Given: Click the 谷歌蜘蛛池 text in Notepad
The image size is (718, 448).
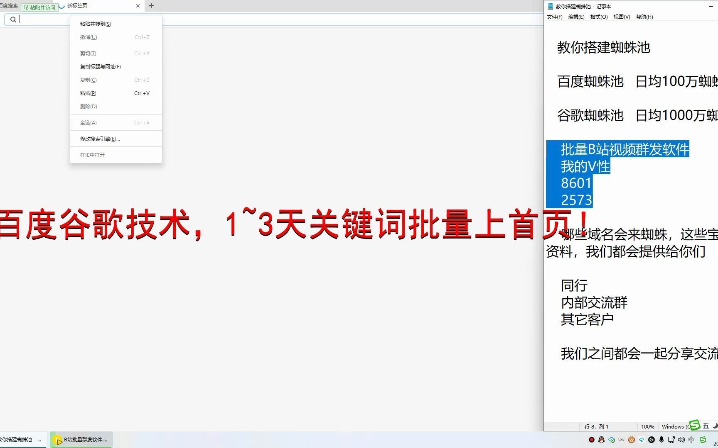Looking at the screenshot, I should [590, 115].
